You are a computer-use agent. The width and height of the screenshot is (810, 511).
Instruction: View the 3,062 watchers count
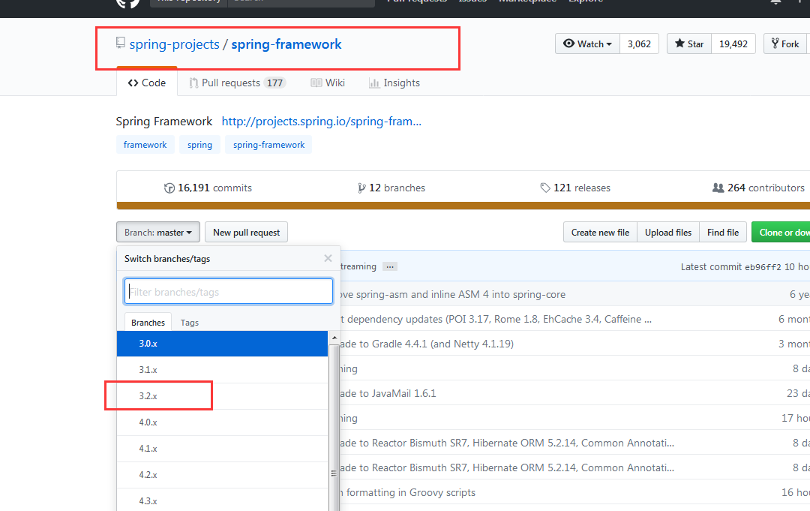click(639, 44)
